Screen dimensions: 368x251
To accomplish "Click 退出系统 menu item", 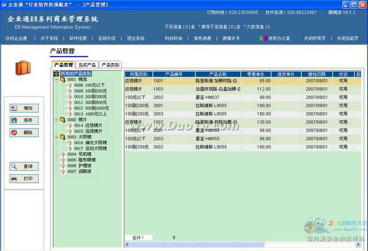I will pos(136,39).
